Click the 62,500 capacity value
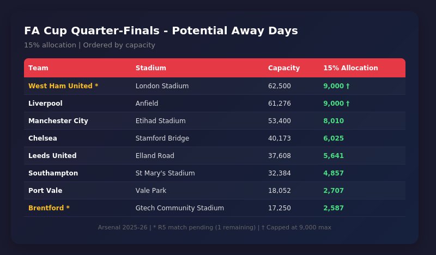Screen dimensions: 436x255 click(279, 86)
